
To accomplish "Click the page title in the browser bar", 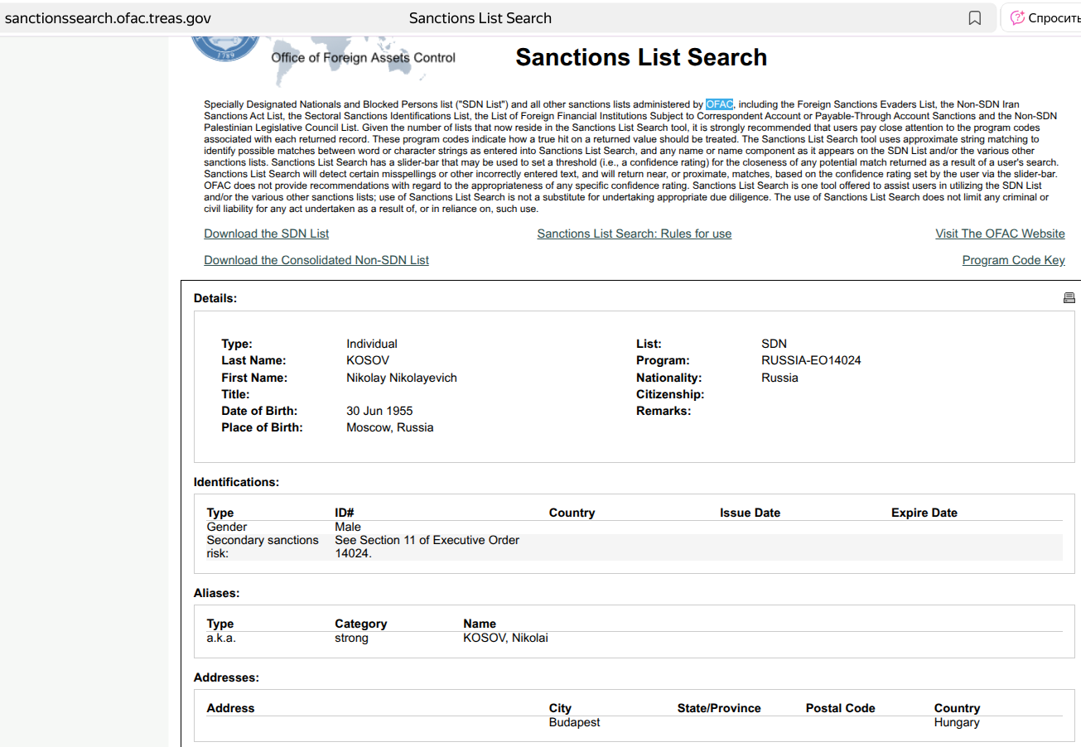I will click(480, 18).
